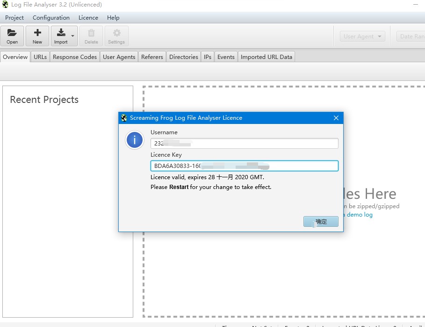This screenshot has width=425, height=327.
Task: Switch to the URLs tab
Action: pyautogui.click(x=40, y=57)
